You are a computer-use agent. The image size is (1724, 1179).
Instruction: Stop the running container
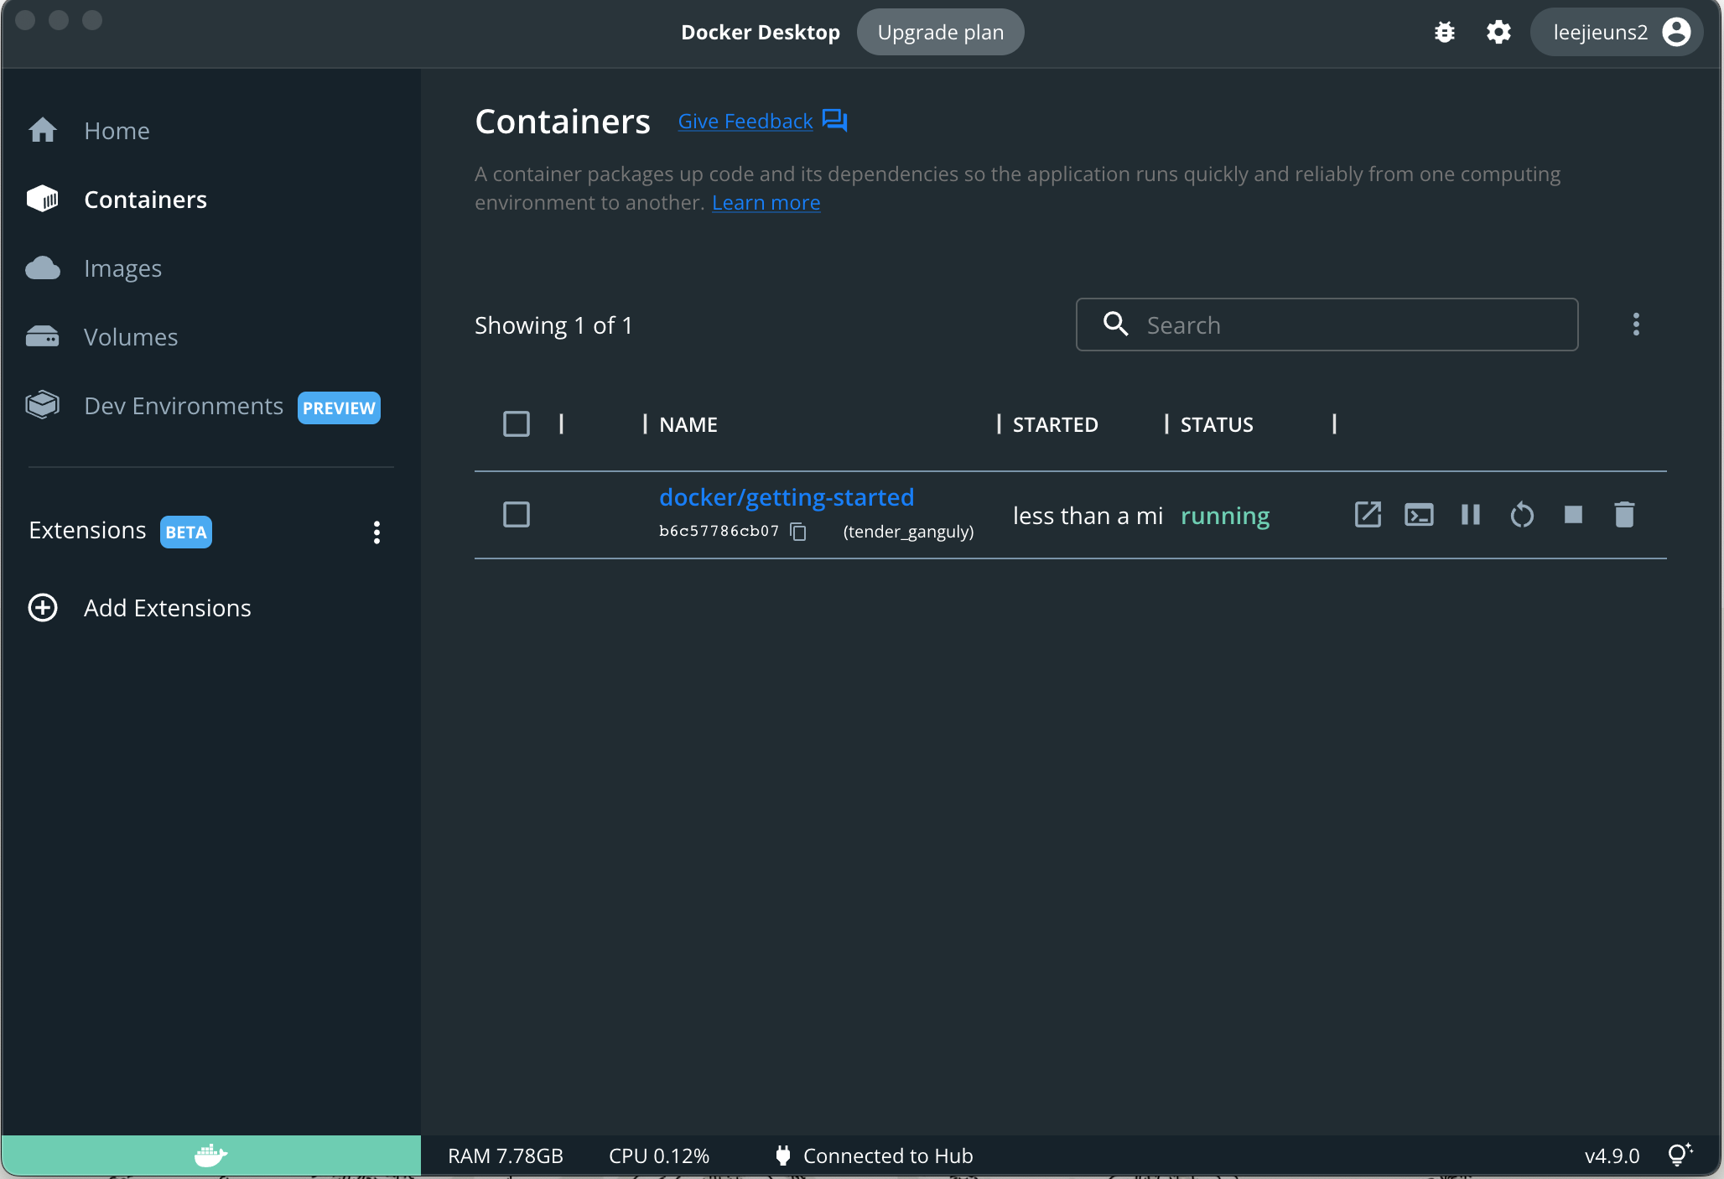pyautogui.click(x=1573, y=515)
